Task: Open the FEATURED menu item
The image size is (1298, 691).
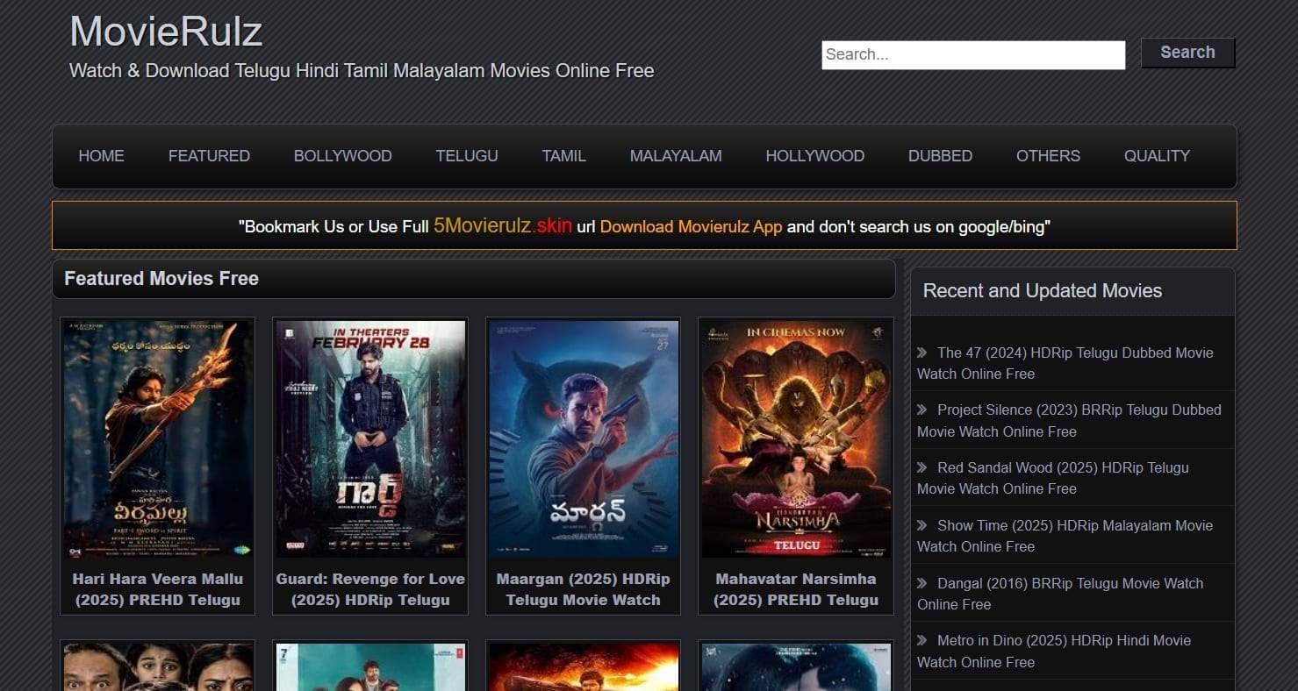Action: click(209, 156)
